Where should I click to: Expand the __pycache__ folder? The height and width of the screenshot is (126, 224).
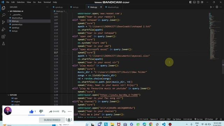point(17,15)
